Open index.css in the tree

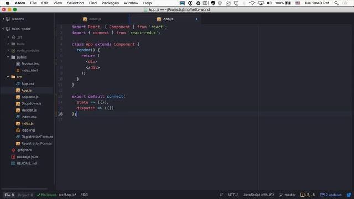tap(29, 117)
